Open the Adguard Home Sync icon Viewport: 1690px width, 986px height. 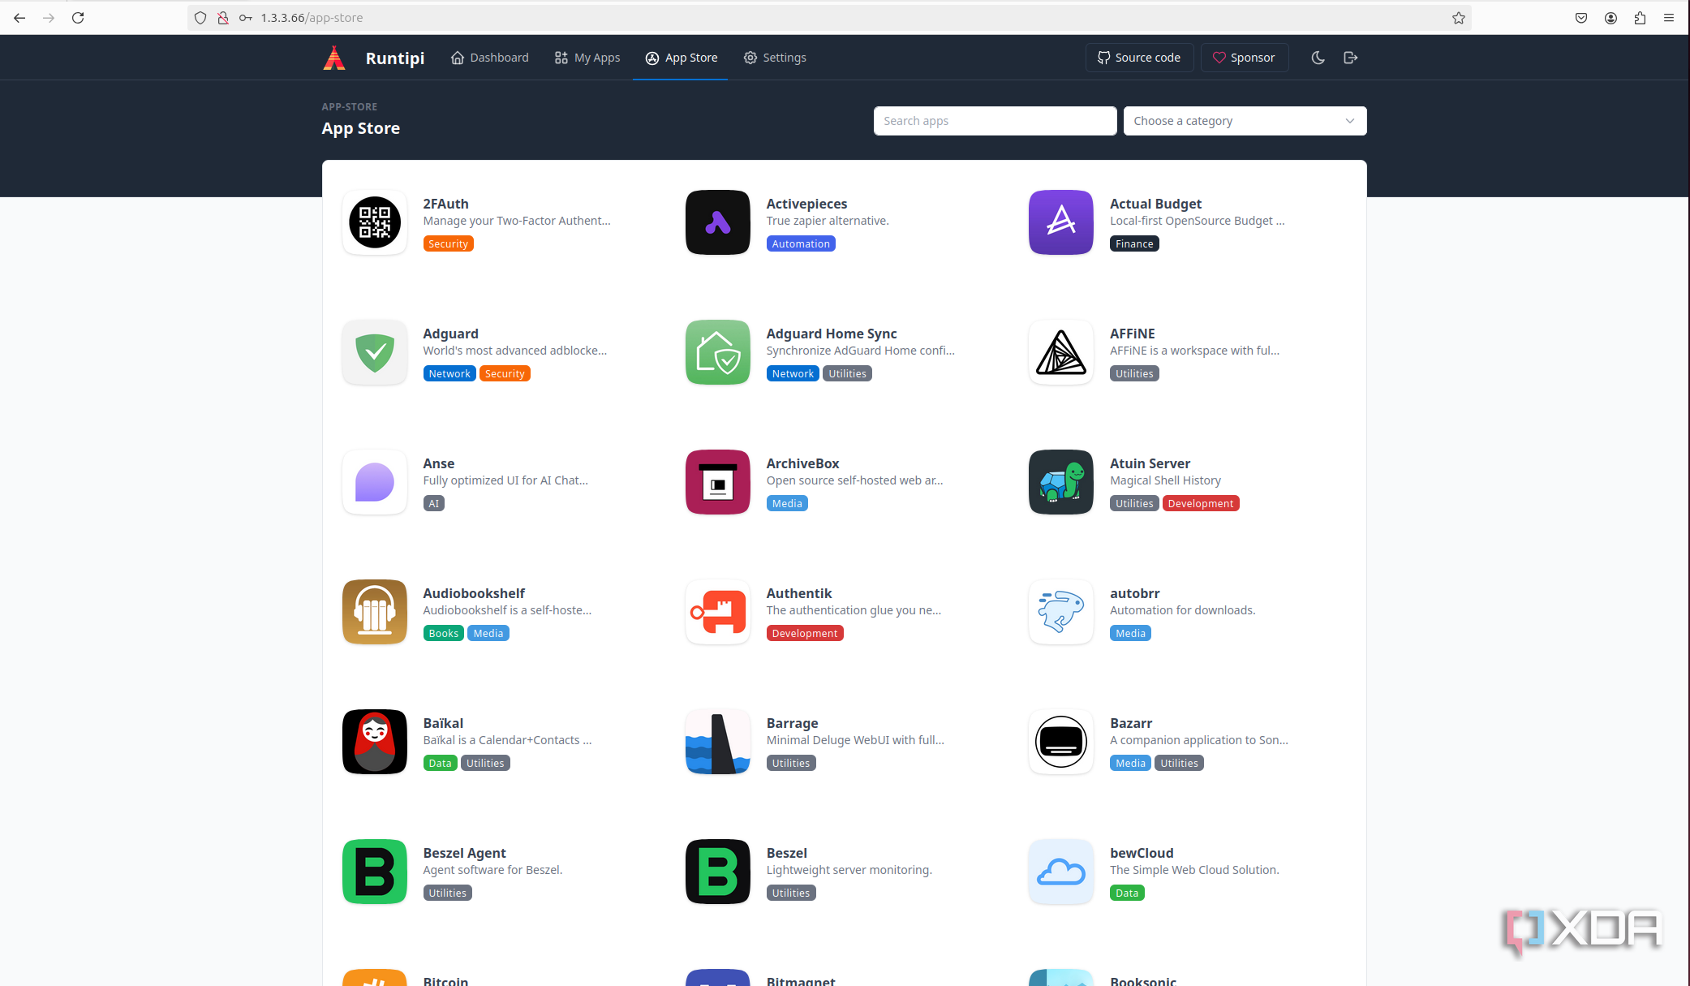pos(717,352)
